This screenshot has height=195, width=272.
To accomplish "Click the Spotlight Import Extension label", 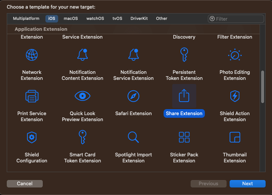I will point(134,158).
